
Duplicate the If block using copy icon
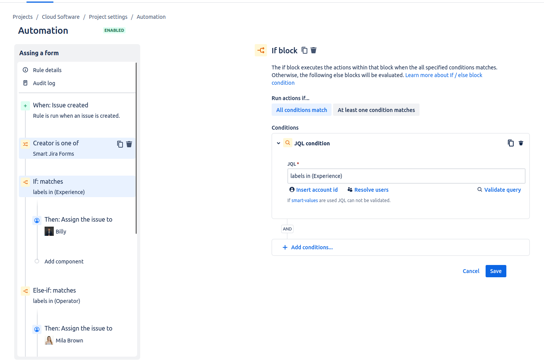pos(304,50)
